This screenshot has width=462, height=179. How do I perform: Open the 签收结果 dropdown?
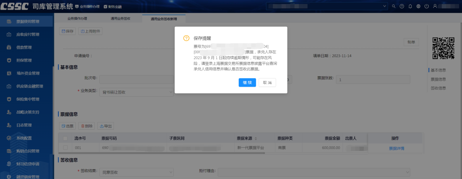[171, 172]
